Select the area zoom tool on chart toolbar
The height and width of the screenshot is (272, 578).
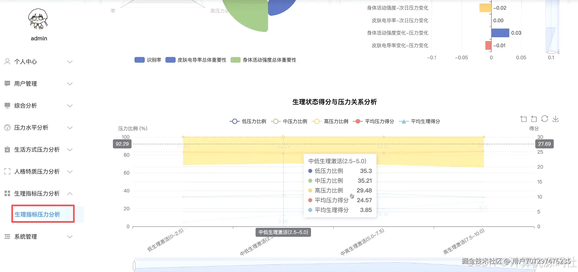click(x=523, y=119)
